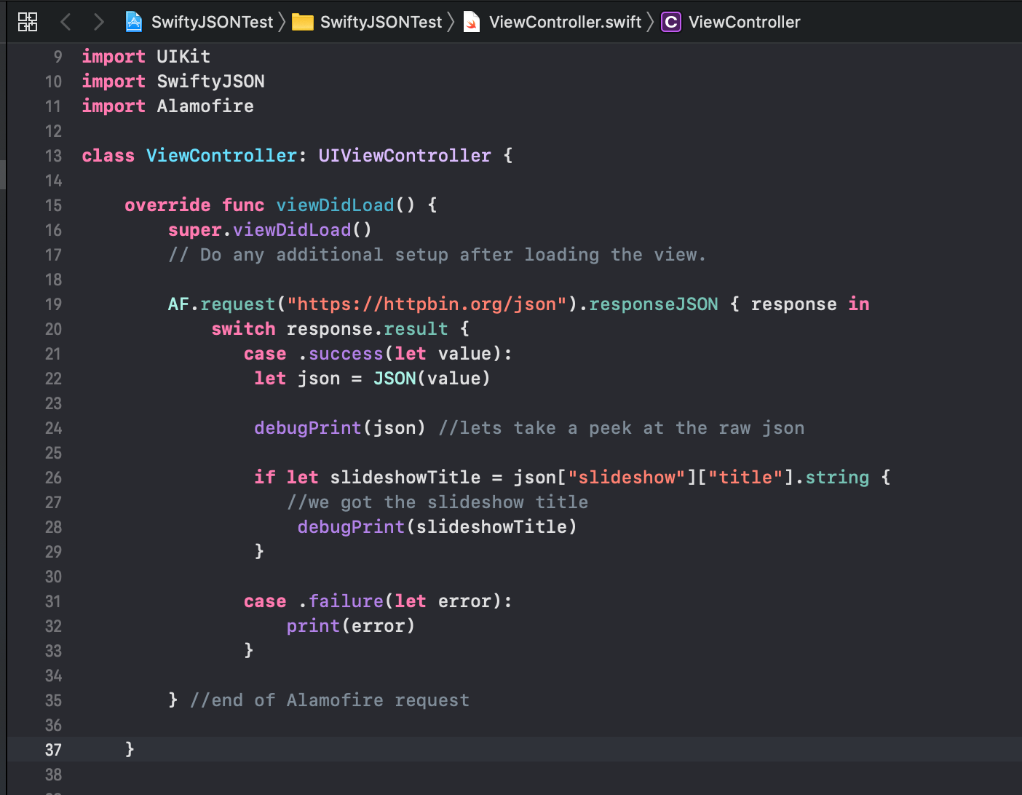This screenshot has width=1022, height=795.
Task: Click 'result' property on line 20
Action: coord(416,328)
